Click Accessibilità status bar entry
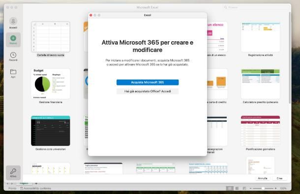This screenshot has height=194, width=300. click(x=36, y=189)
